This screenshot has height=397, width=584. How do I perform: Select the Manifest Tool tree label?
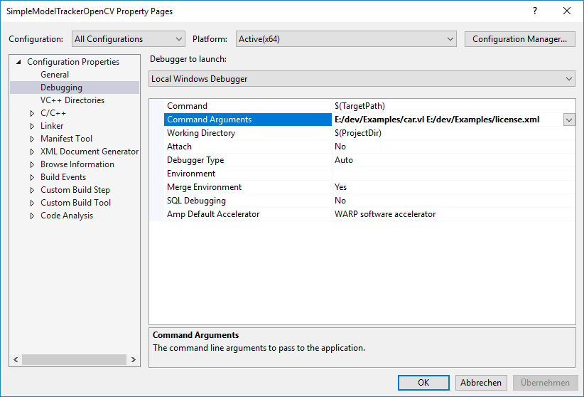click(x=66, y=139)
